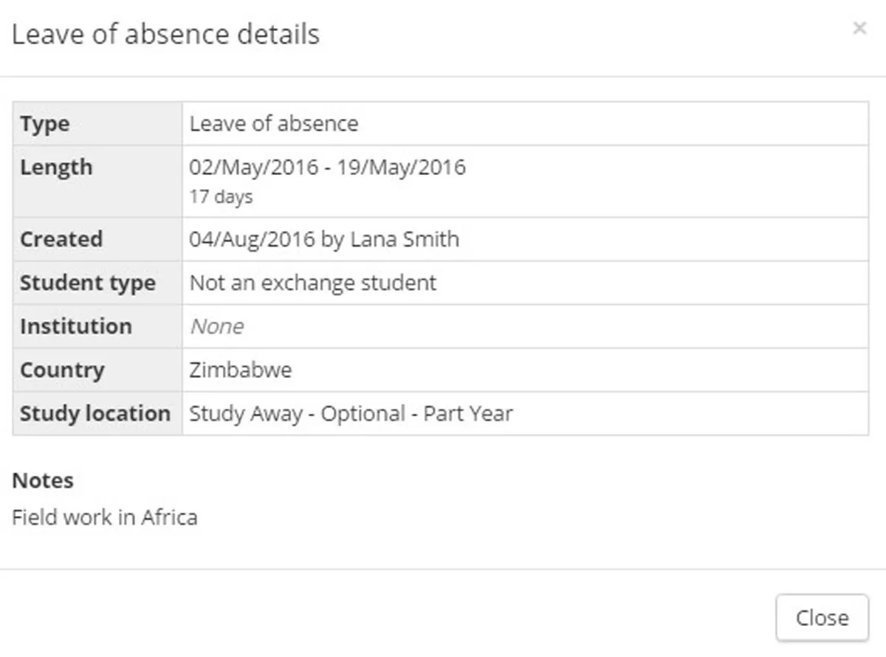
Task: Select the note 'Field work in Africa'
Action: 105,517
